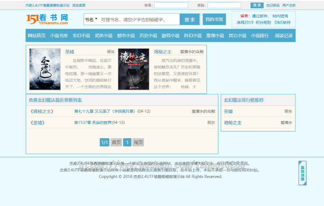Click the 搜索 search button

(x=190, y=20)
